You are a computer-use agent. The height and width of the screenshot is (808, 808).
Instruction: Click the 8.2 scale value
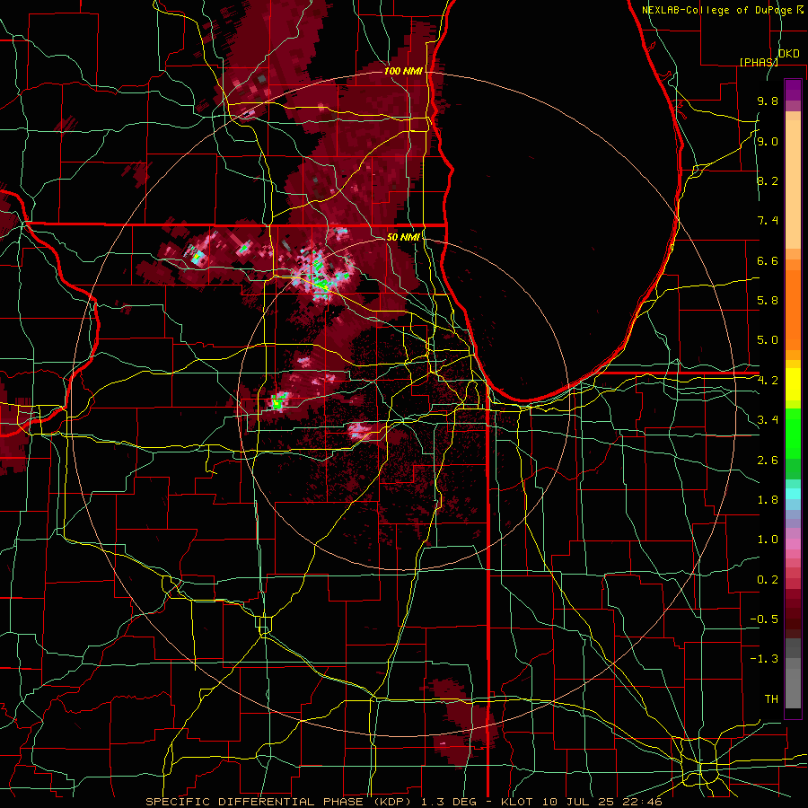click(768, 180)
